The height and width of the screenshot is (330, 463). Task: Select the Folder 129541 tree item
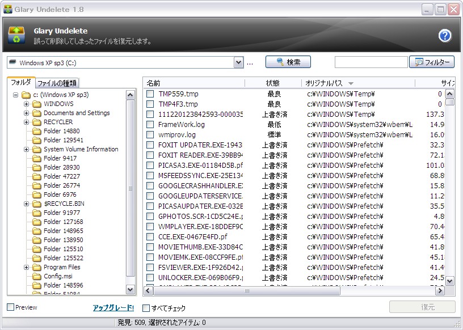(64, 140)
